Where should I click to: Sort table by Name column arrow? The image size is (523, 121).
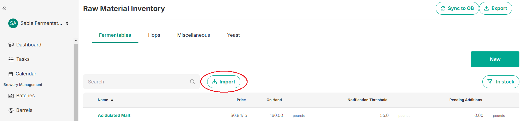pos(112,100)
